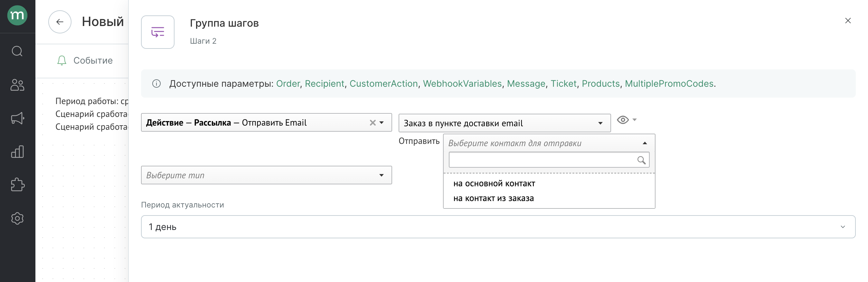Open the integrations puzzle sidebar icon

pos(17,185)
